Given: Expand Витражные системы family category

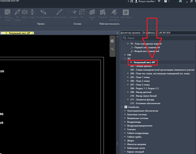Looking at the screenshot, I should (x=125, y=118).
